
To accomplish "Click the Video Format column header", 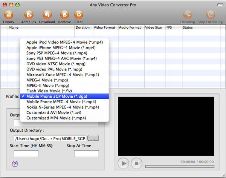I will point(105,28).
